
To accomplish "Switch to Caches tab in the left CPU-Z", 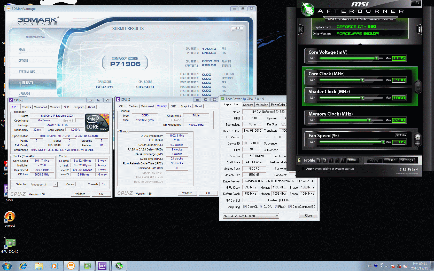I will [26, 107].
